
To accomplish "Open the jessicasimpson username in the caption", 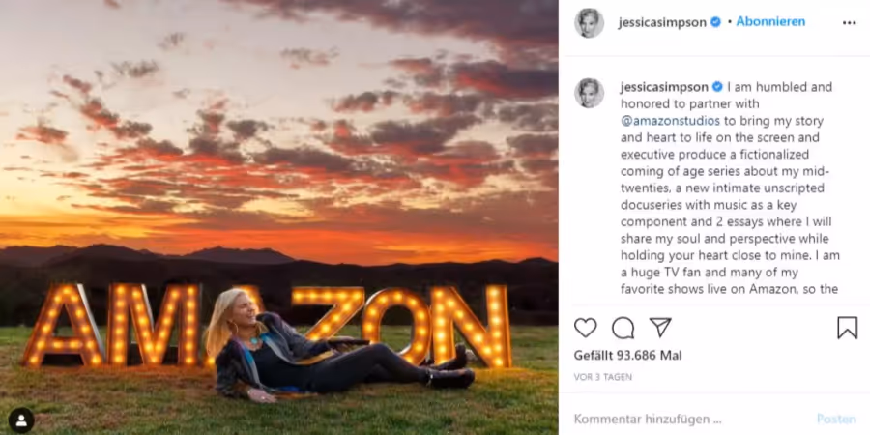I will 664,87.
